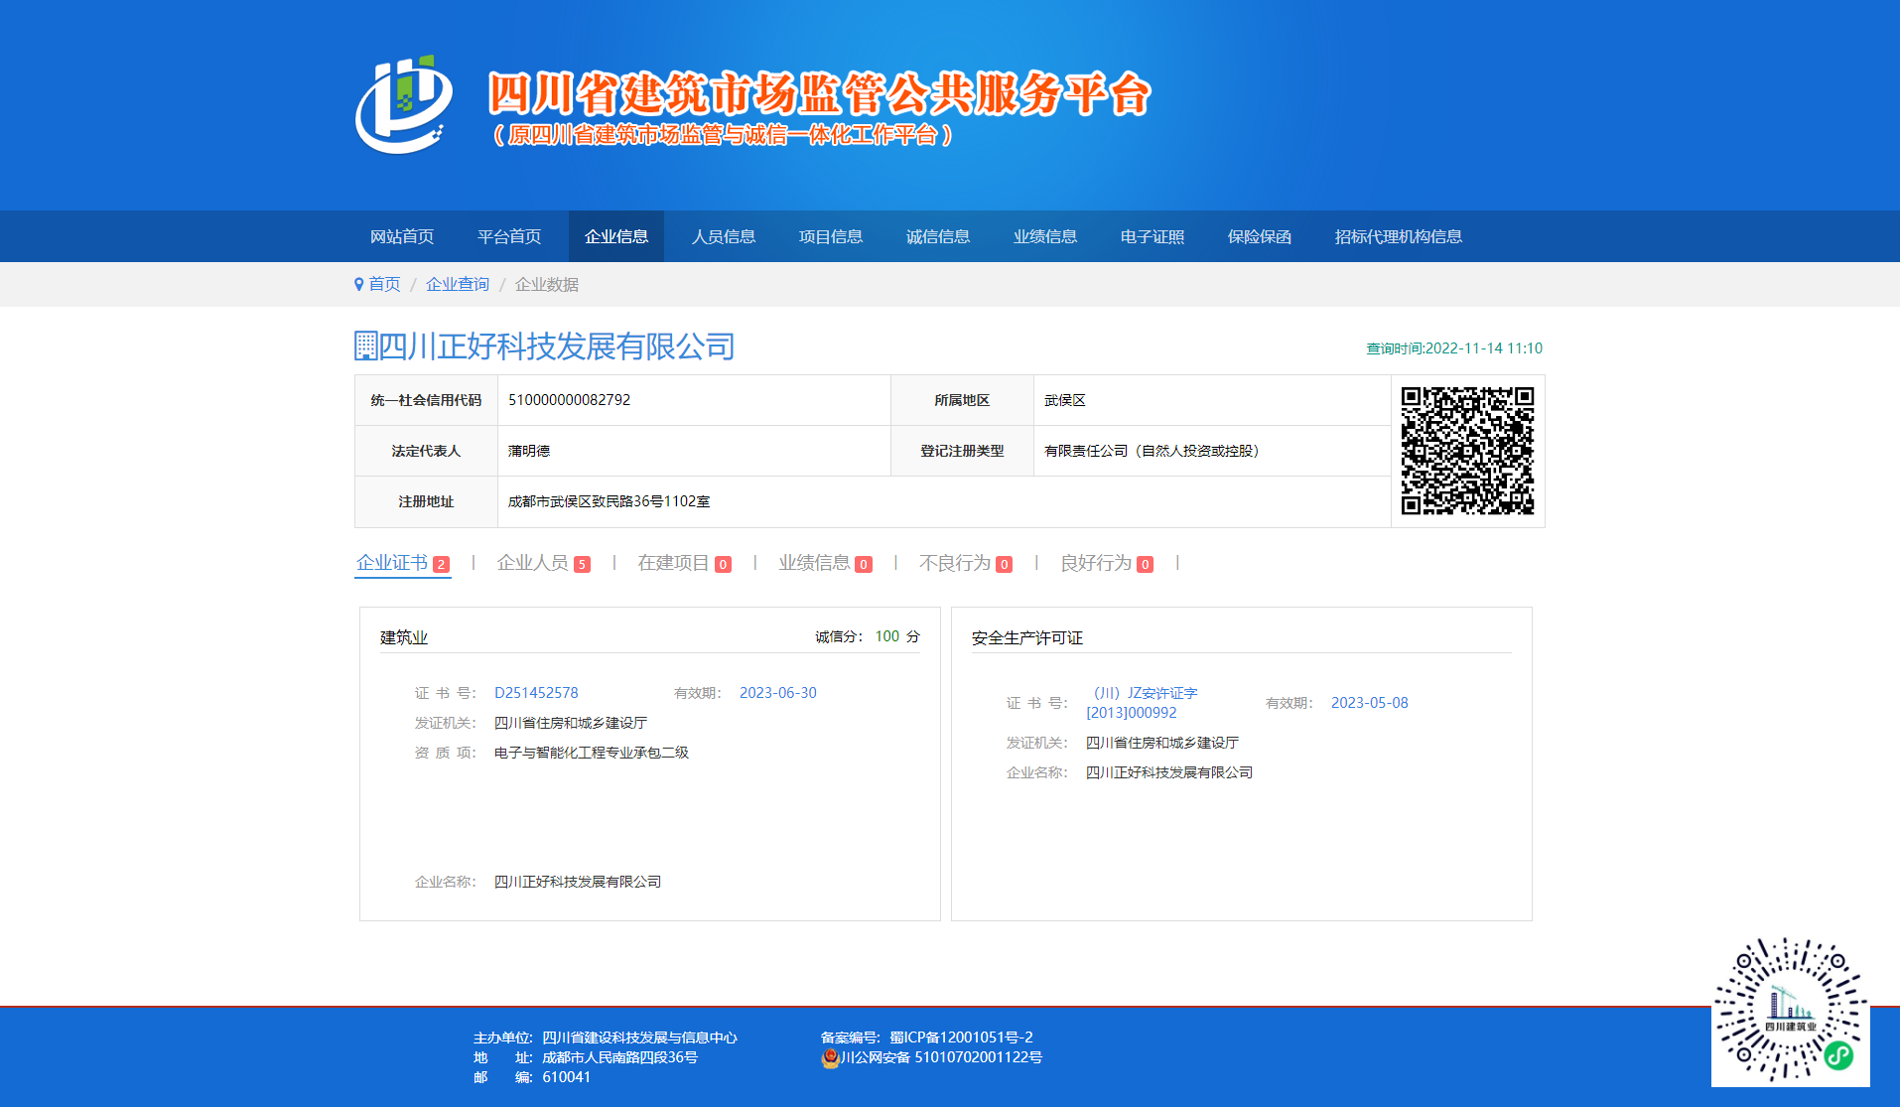The image size is (1900, 1107).
Task: Click the 川公网安备 51010702001122号 link
Action: click(x=941, y=1057)
